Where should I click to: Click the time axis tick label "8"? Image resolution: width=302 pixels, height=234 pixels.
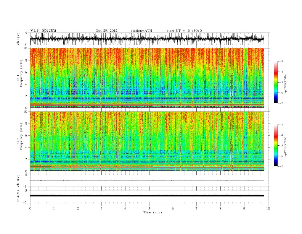click(x=220, y=208)
